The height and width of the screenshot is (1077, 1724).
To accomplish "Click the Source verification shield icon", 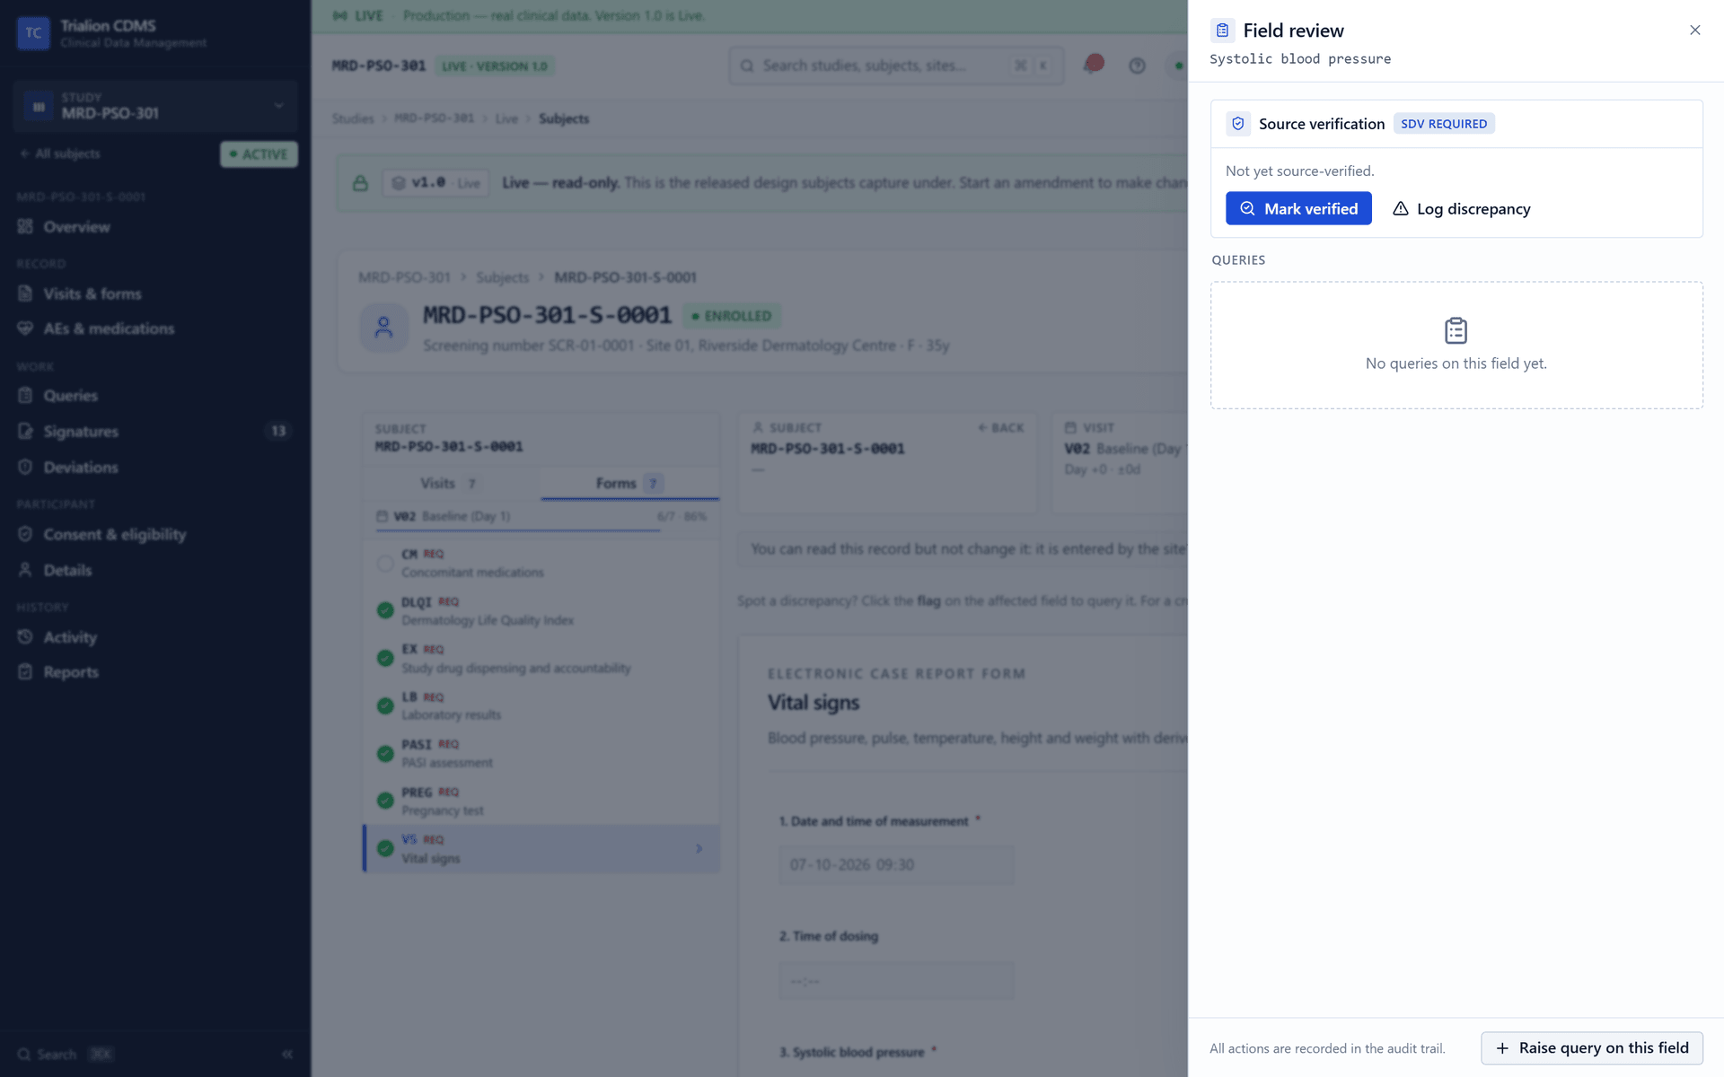I will tap(1238, 124).
